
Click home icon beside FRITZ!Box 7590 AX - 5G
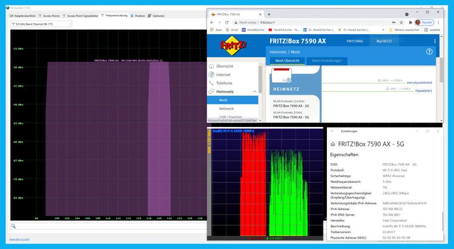tap(333, 144)
